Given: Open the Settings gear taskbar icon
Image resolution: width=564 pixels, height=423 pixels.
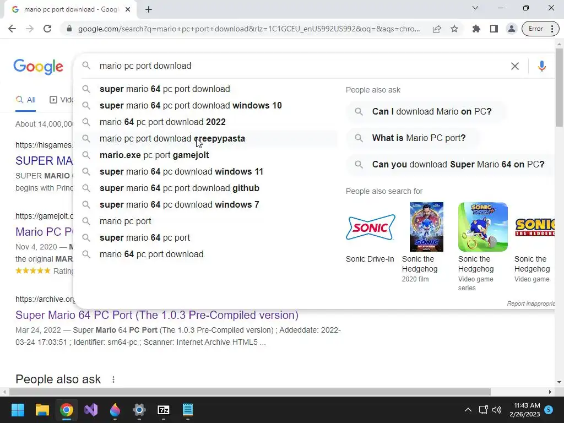Looking at the screenshot, I should coord(139,410).
